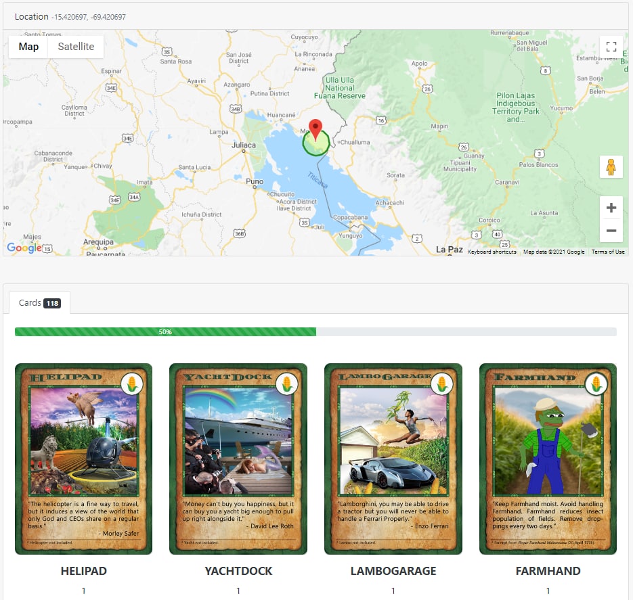633x600 pixels.
Task: Toggle fullscreen map view
Action: point(611,47)
